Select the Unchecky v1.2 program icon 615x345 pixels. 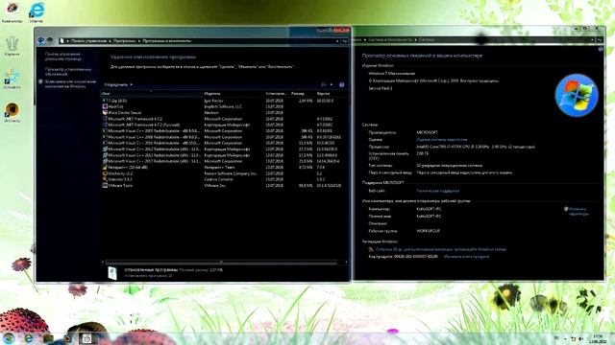coord(105,173)
